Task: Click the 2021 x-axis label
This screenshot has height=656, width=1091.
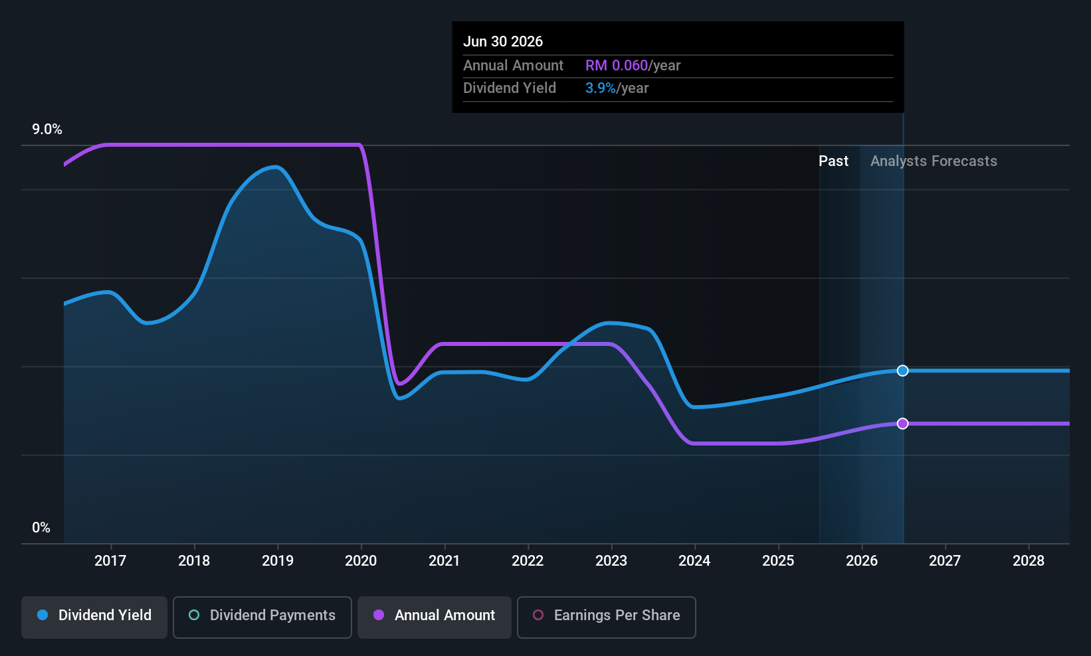Action: (x=445, y=561)
